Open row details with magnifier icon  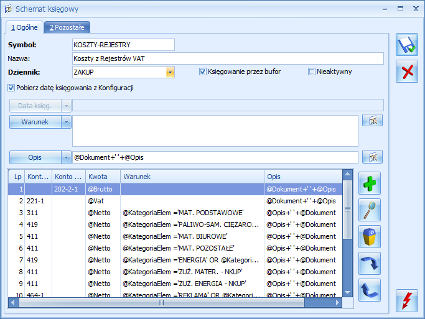pos(370,210)
